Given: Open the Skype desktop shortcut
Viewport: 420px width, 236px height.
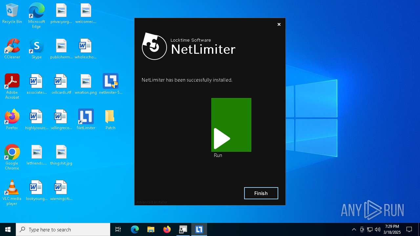Looking at the screenshot, I should coord(36,49).
